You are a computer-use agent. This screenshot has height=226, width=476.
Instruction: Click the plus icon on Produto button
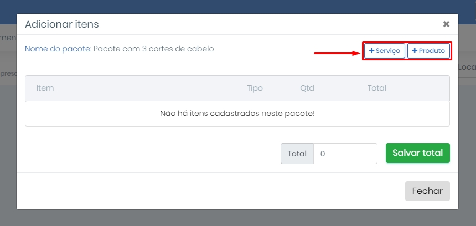pyautogui.click(x=415, y=51)
